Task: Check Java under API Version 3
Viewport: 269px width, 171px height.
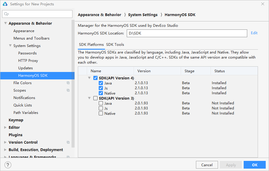Action: point(101,103)
